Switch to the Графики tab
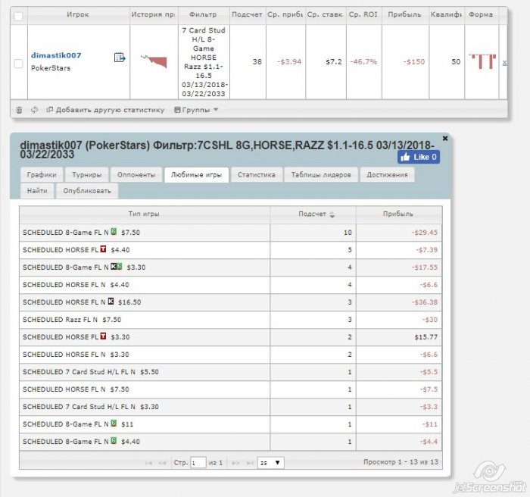Viewport: 530px width, 497px height. point(42,174)
